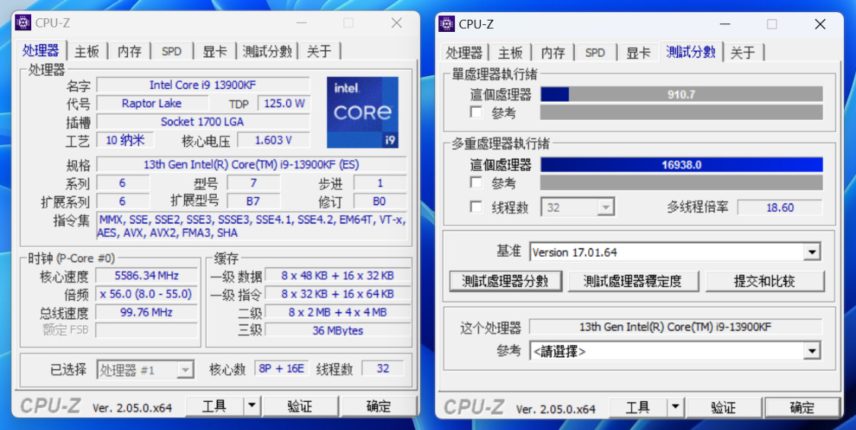Click 验证 button in right window
Image resolution: width=856 pixels, height=430 pixels.
pyautogui.click(x=724, y=408)
